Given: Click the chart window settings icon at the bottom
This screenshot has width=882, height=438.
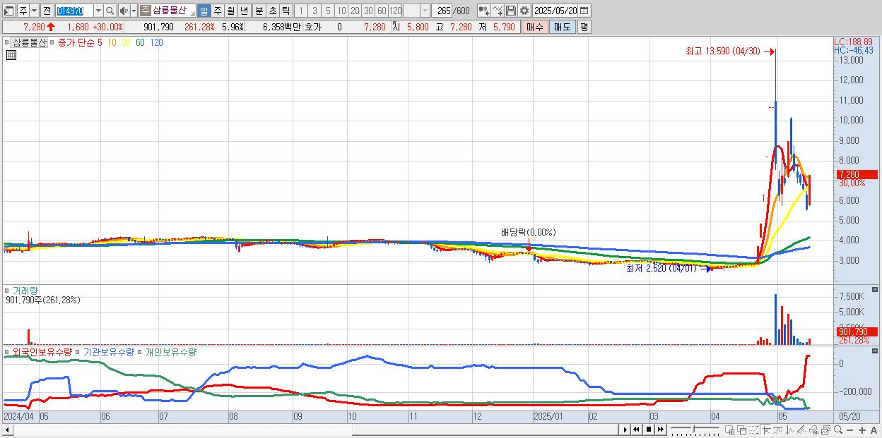Looking at the screenshot, I should point(825,430).
